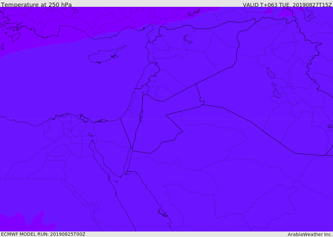Click the 'ArabiaWeather Inc' credit text
333x237 pixels.
point(310,234)
